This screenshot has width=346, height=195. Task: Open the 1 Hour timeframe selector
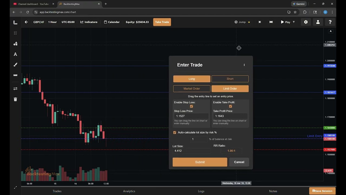click(52, 22)
